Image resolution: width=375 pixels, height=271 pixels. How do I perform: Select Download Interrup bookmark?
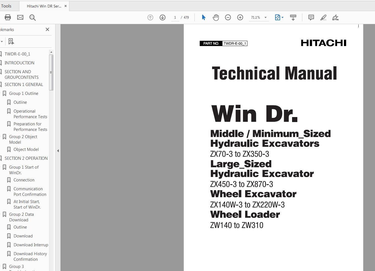click(x=31, y=245)
